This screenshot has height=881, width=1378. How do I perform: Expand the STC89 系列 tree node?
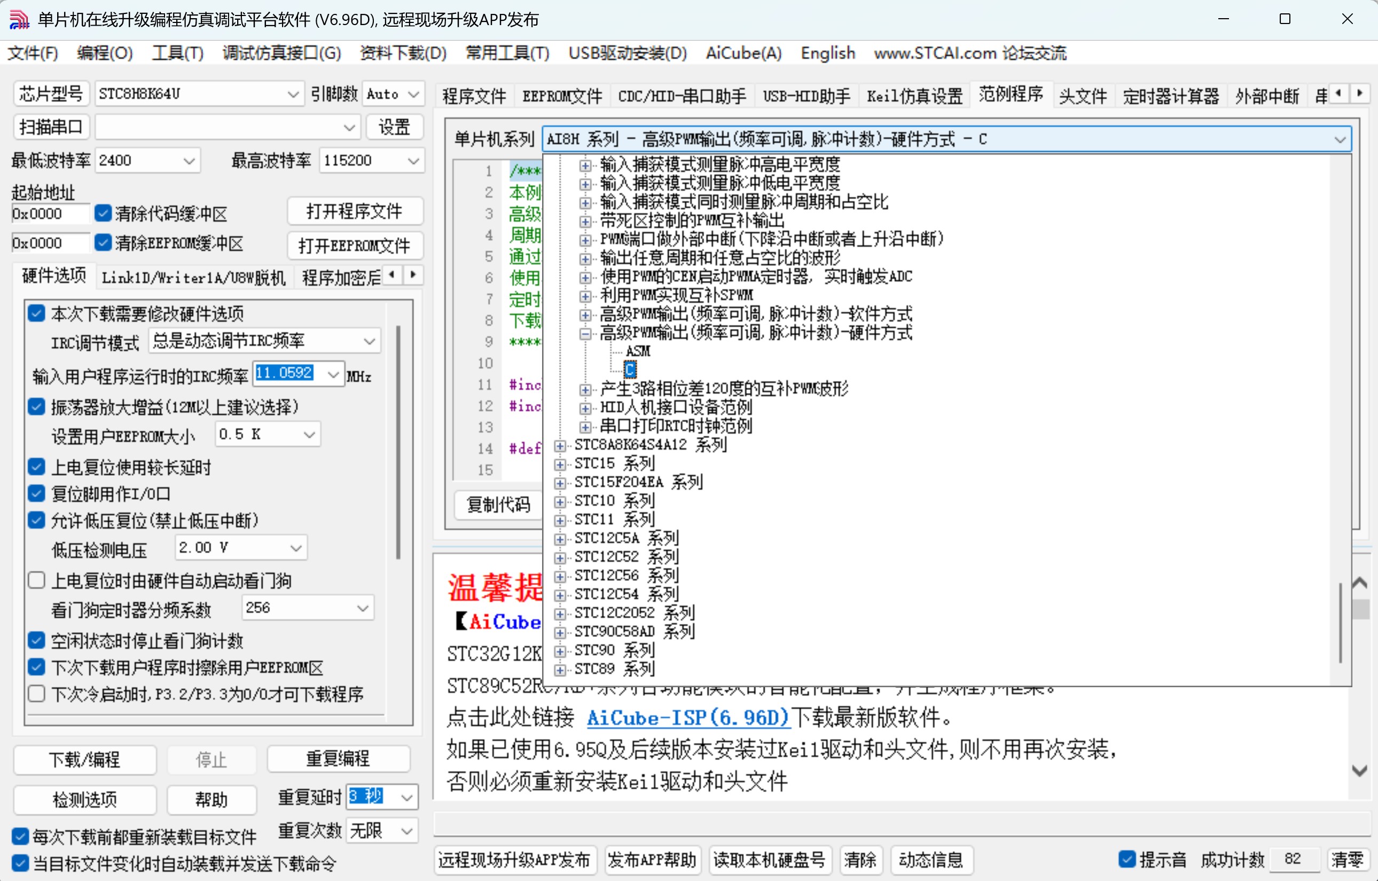pos(560,670)
